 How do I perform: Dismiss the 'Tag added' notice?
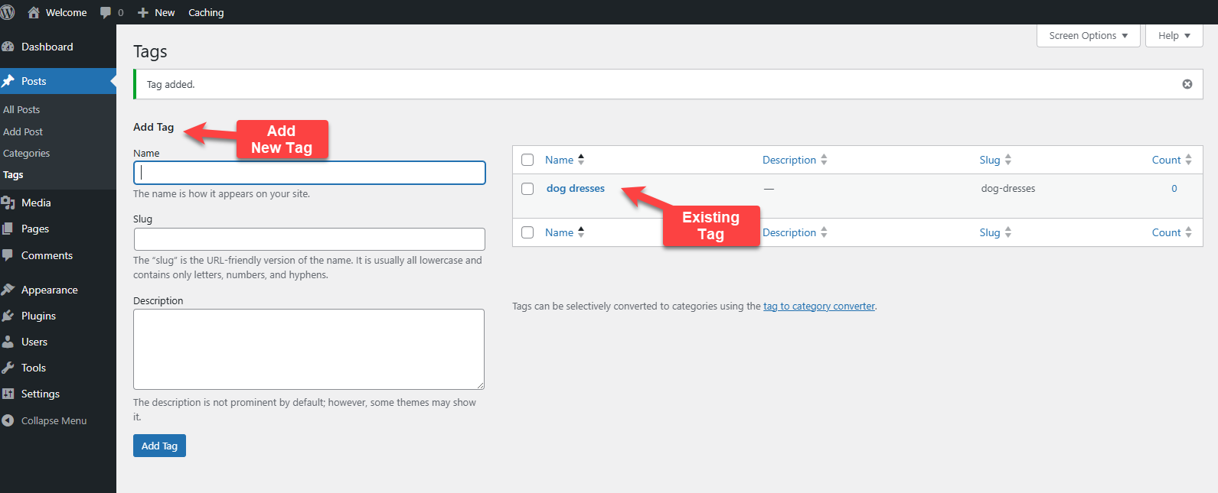[x=1187, y=84]
